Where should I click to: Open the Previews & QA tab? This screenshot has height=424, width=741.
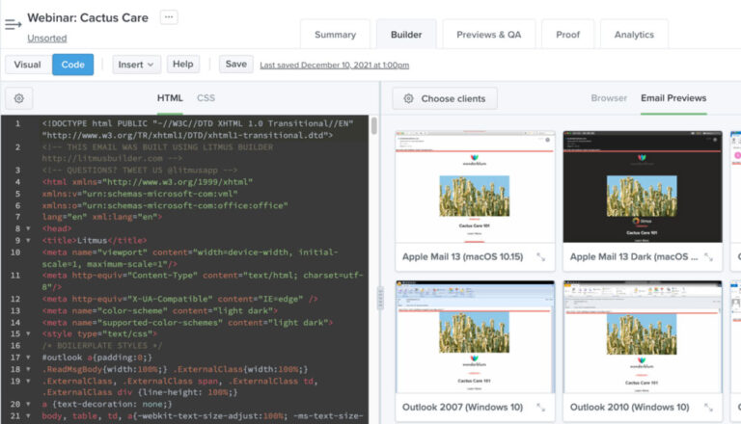tap(488, 35)
